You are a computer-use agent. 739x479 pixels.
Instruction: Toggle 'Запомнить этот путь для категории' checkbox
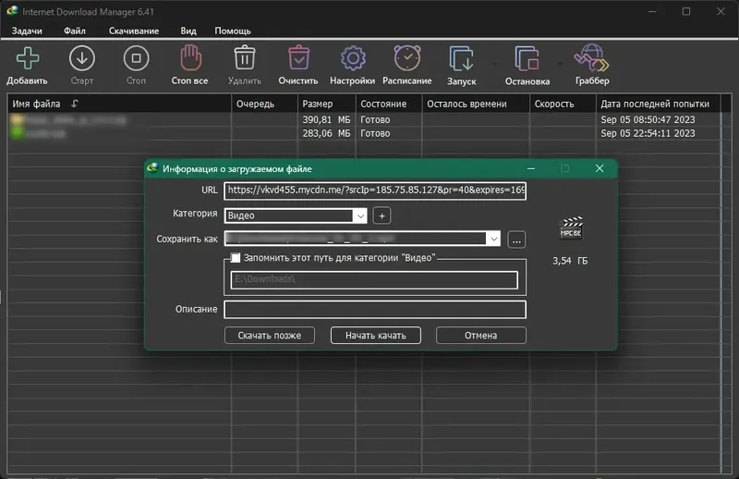236,258
